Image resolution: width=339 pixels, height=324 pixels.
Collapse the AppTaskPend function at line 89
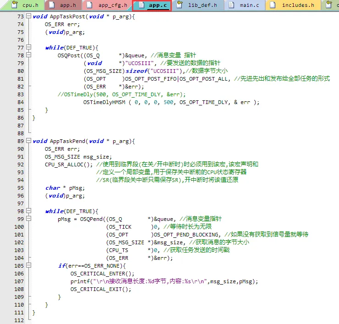(29, 141)
